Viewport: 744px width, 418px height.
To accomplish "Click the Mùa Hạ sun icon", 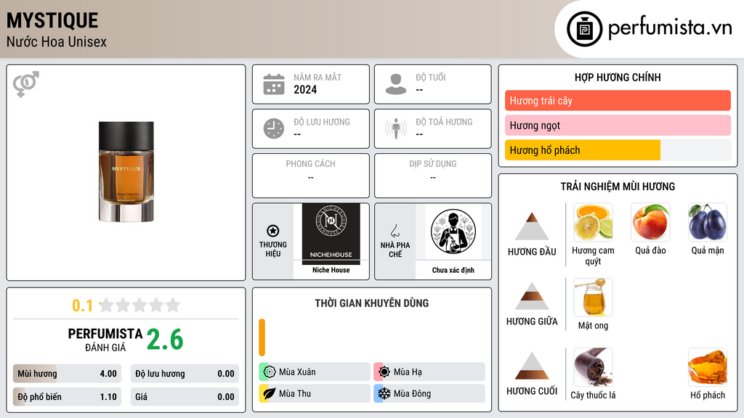I will click(384, 372).
